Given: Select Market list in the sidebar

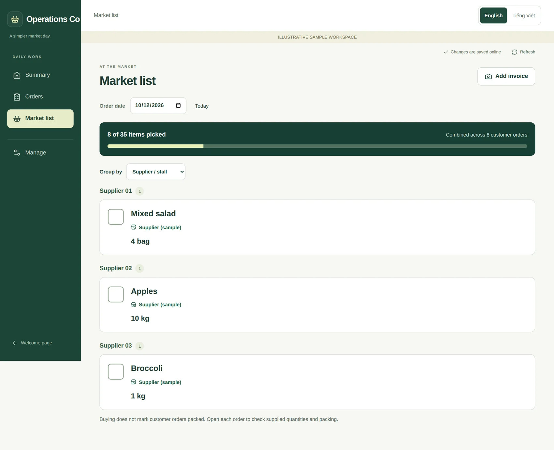Looking at the screenshot, I should [x=40, y=118].
